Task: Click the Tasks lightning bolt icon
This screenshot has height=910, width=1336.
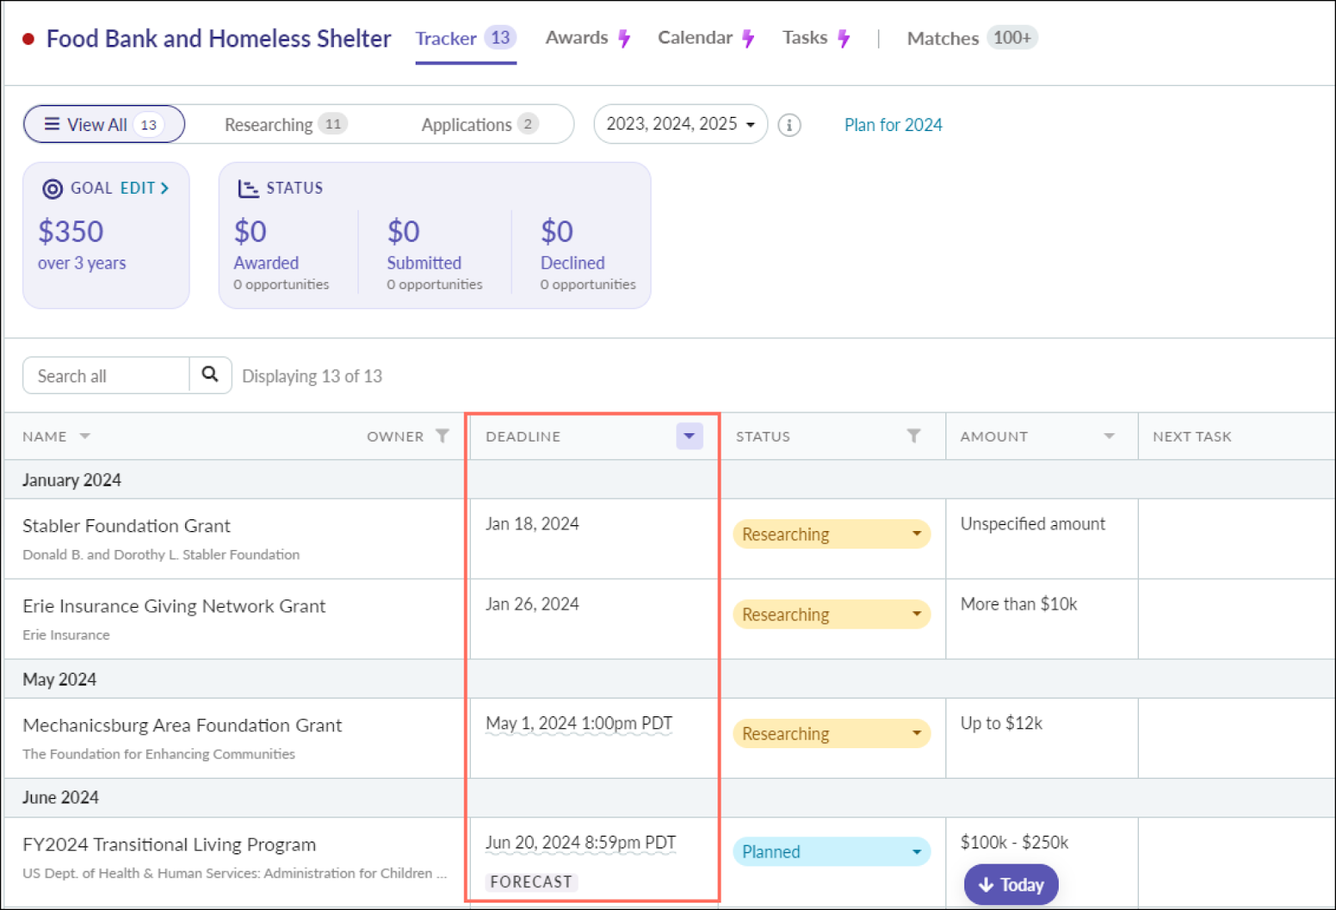Action: point(845,37)
